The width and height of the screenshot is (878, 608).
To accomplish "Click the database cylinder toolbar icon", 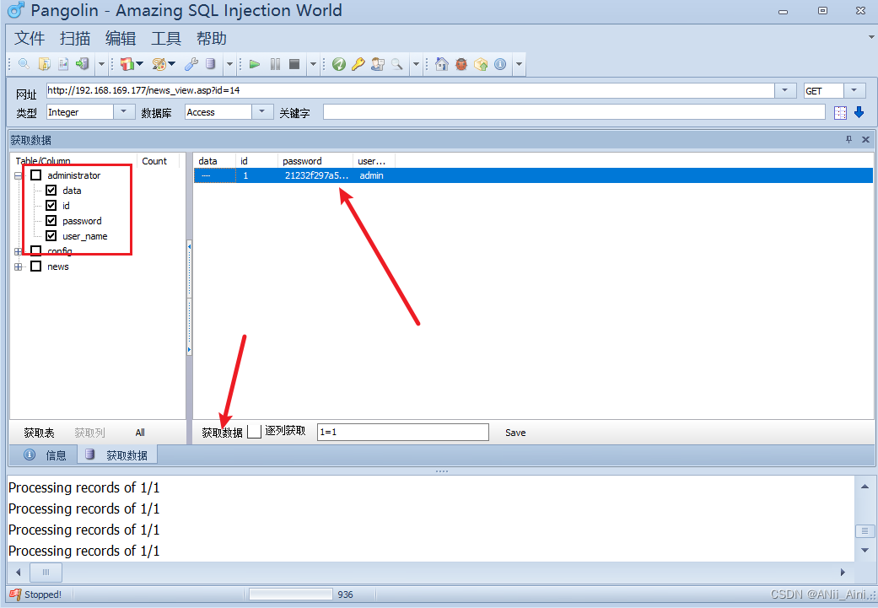I will pos(211,64).
